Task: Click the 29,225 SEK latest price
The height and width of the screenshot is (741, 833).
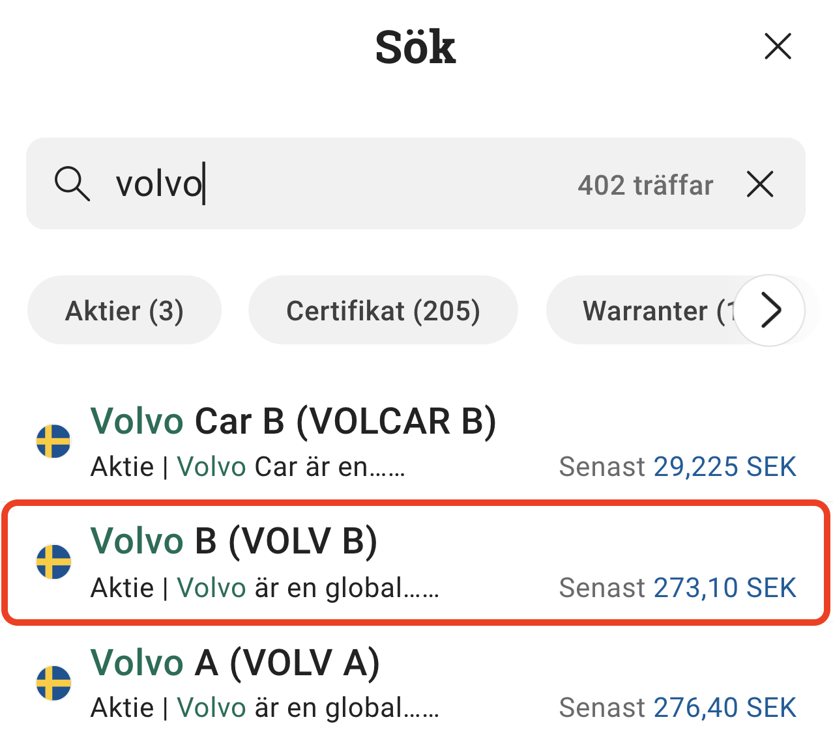Action: (x=724, y=467)
